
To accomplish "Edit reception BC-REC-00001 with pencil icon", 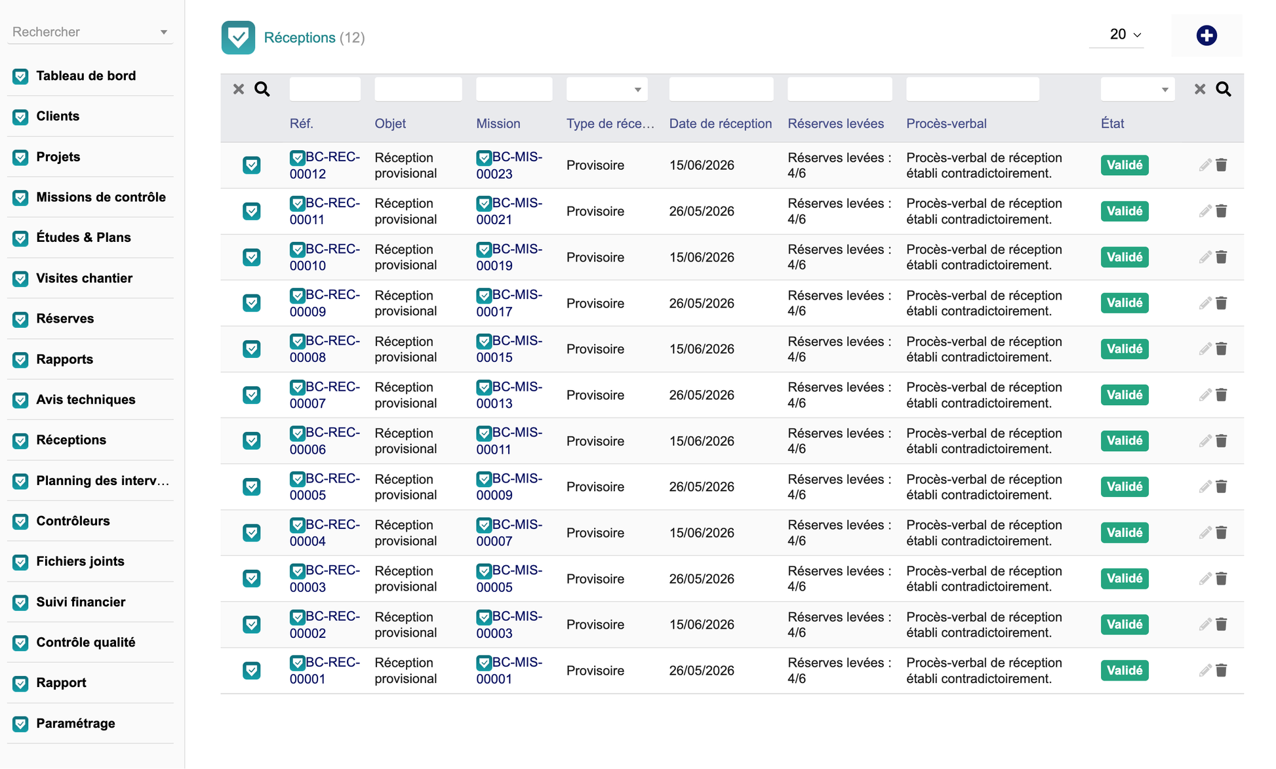I will pos(1205,670).
